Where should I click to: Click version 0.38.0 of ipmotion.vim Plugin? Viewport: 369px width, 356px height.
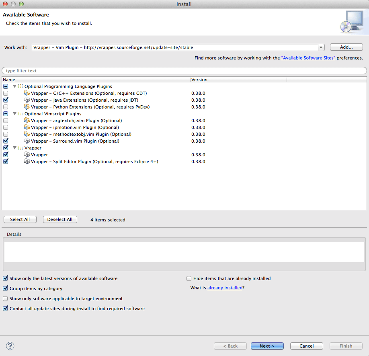coord(198,127)
